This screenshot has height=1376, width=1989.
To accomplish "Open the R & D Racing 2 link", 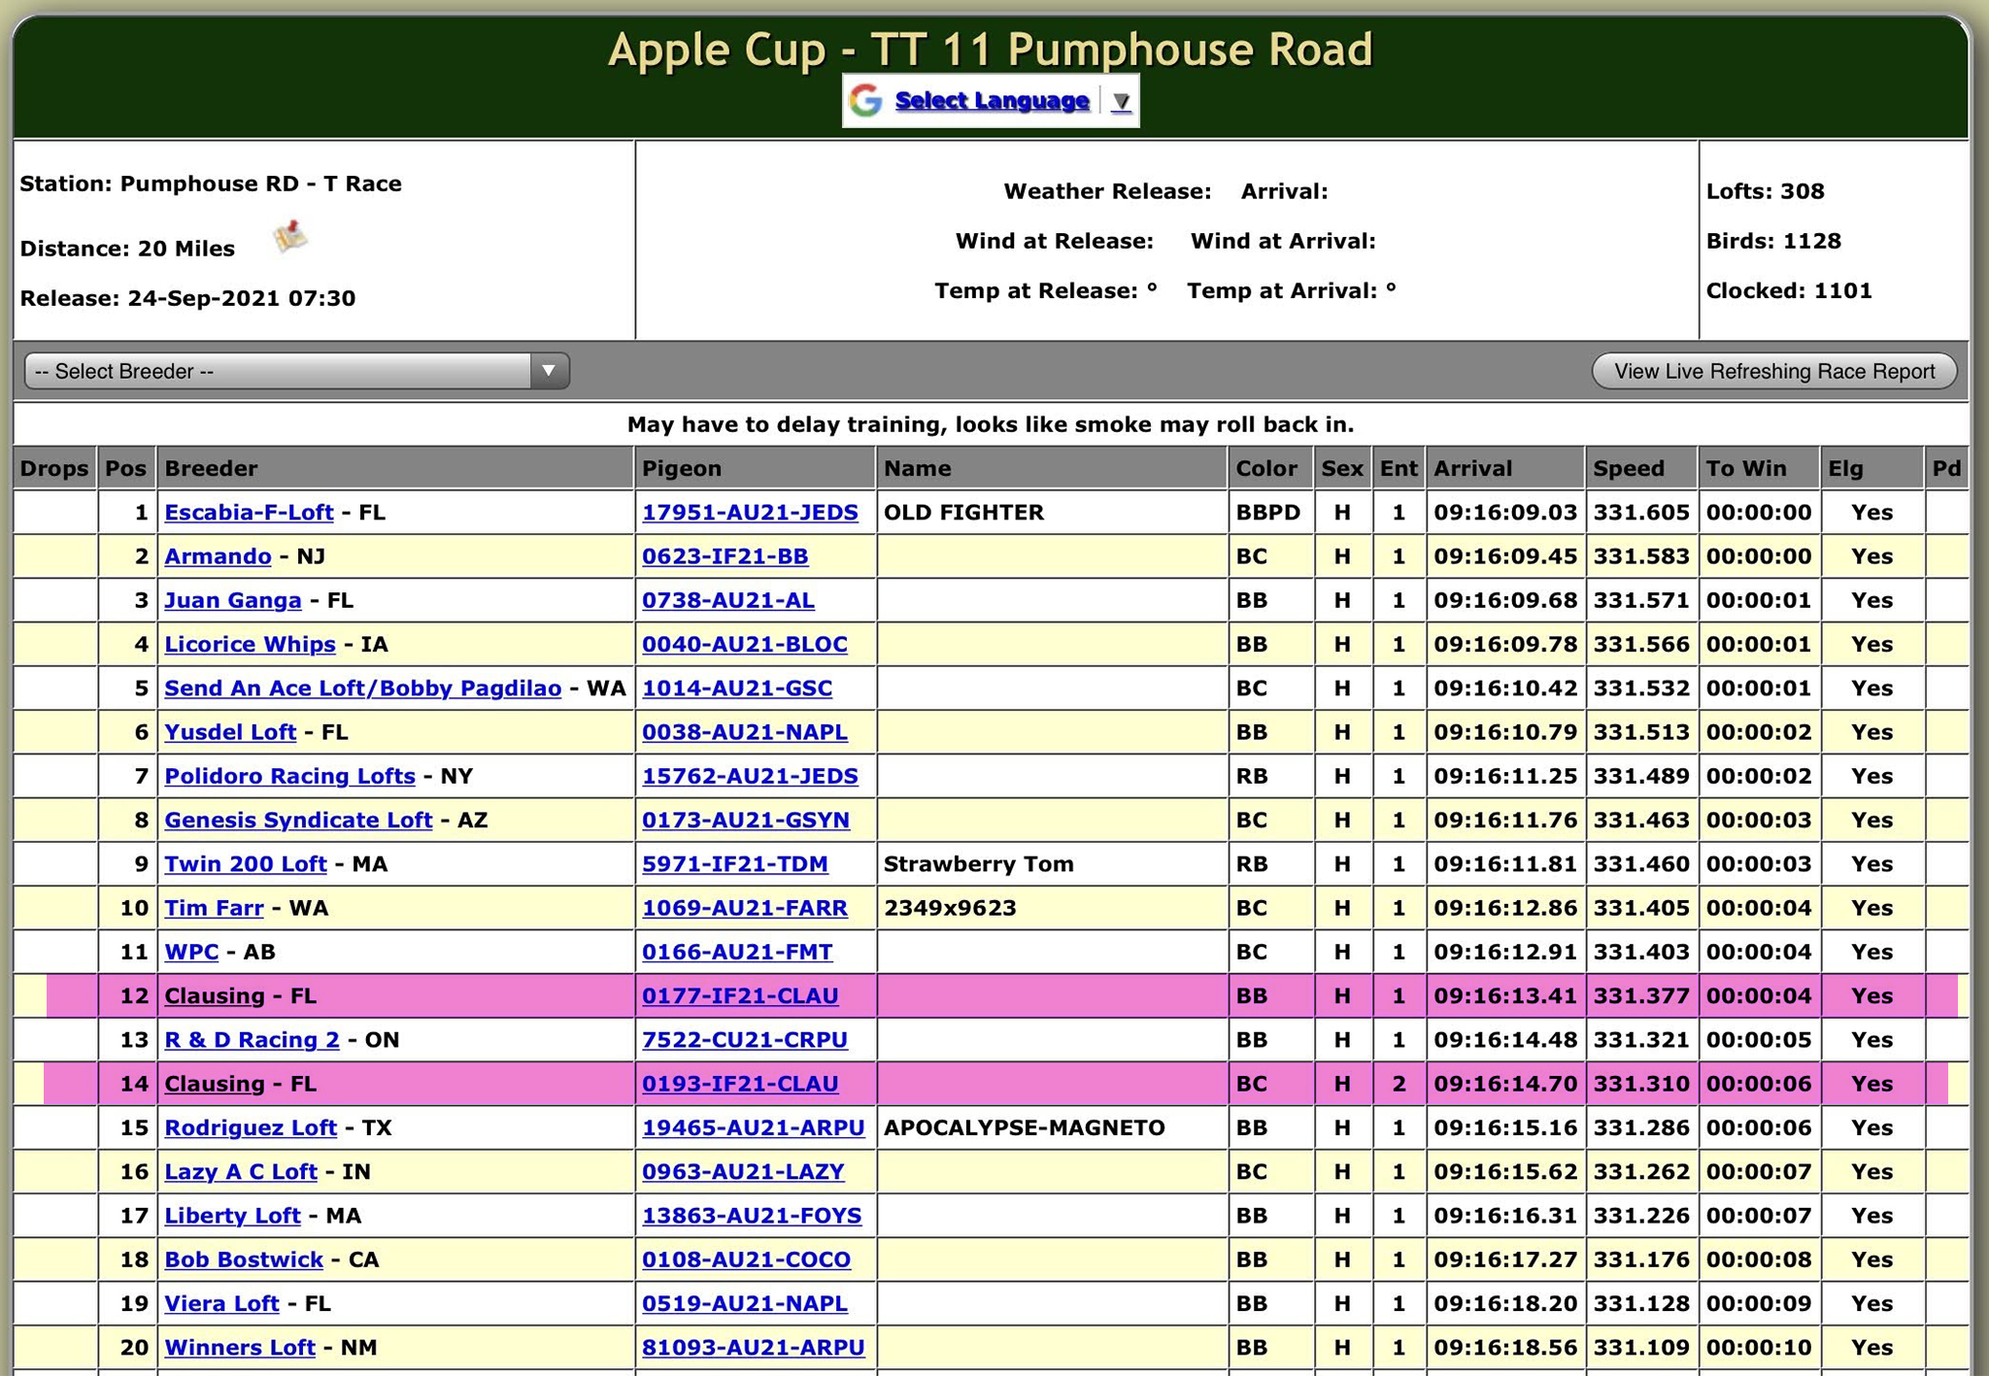I will pos(252,1040).
